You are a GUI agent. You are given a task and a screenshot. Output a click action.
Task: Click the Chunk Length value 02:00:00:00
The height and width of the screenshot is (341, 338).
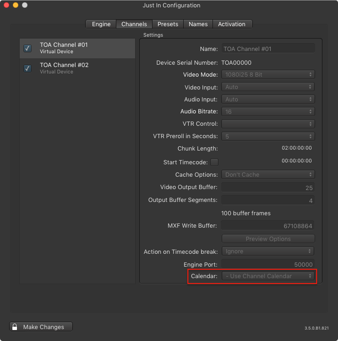(x=296, y=148)
